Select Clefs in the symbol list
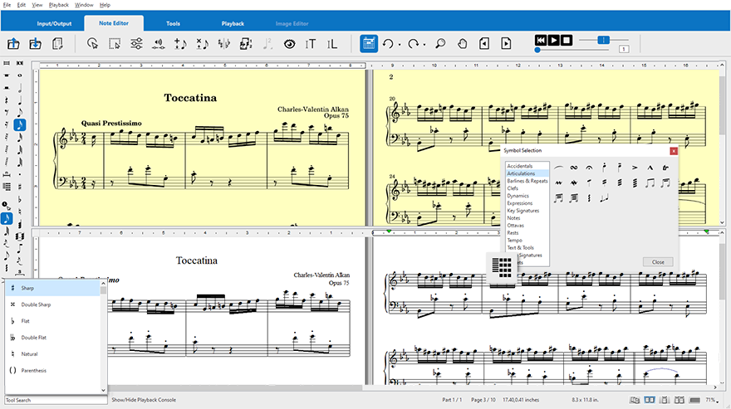 point(513,188)
